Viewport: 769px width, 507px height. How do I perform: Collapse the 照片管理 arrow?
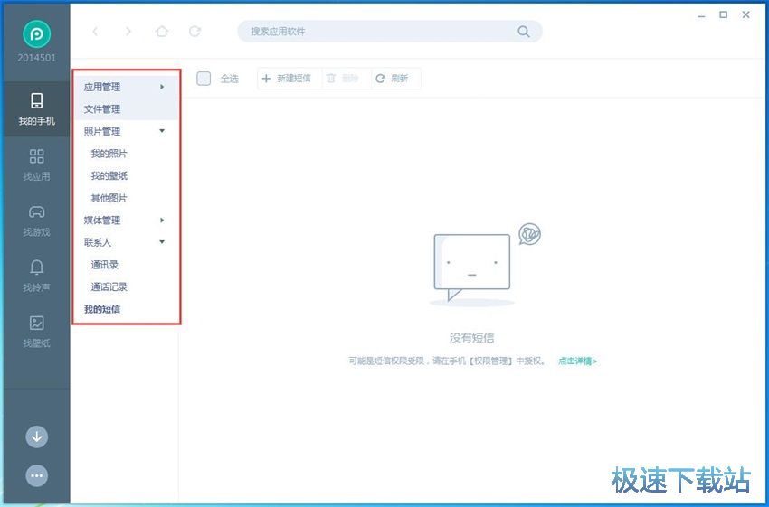[162, 131]
